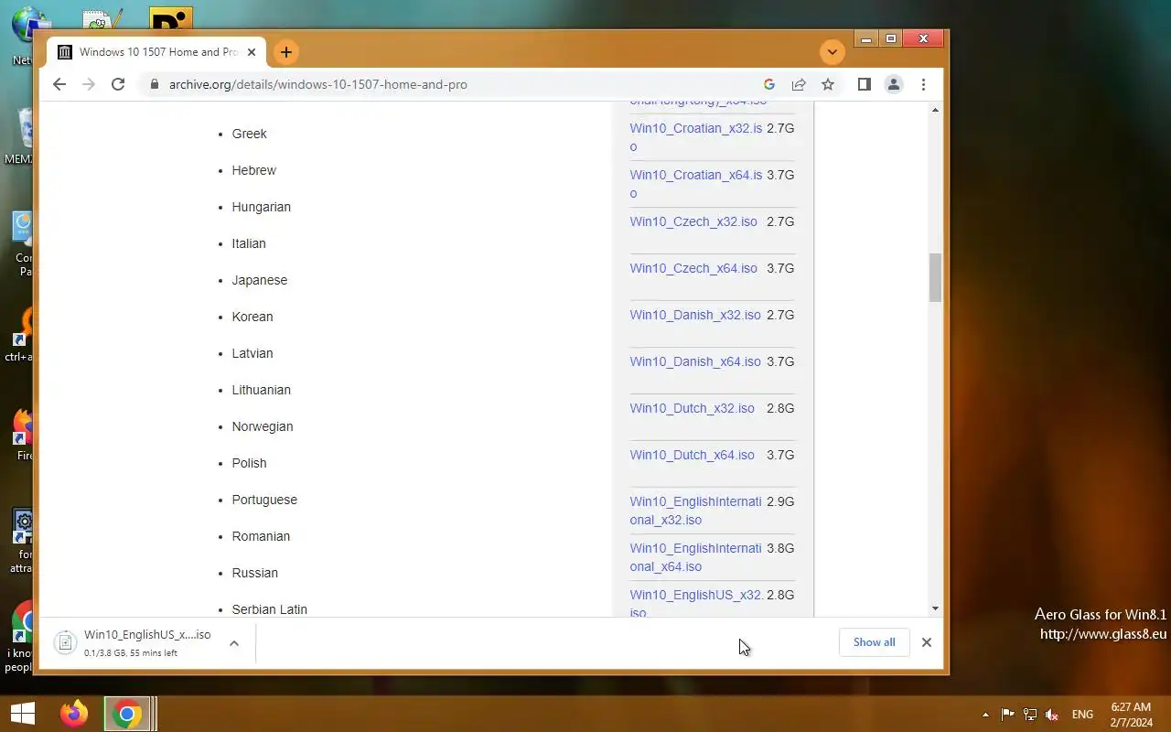Click the address bar URL
The image size is (1171, 732).
(318, 84)
